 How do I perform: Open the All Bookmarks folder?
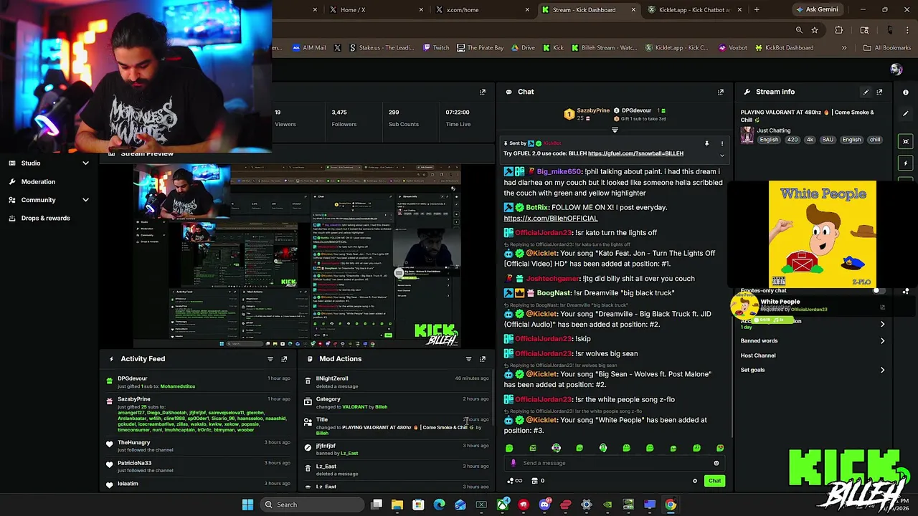pyautogui.click(x=887, y=48)
